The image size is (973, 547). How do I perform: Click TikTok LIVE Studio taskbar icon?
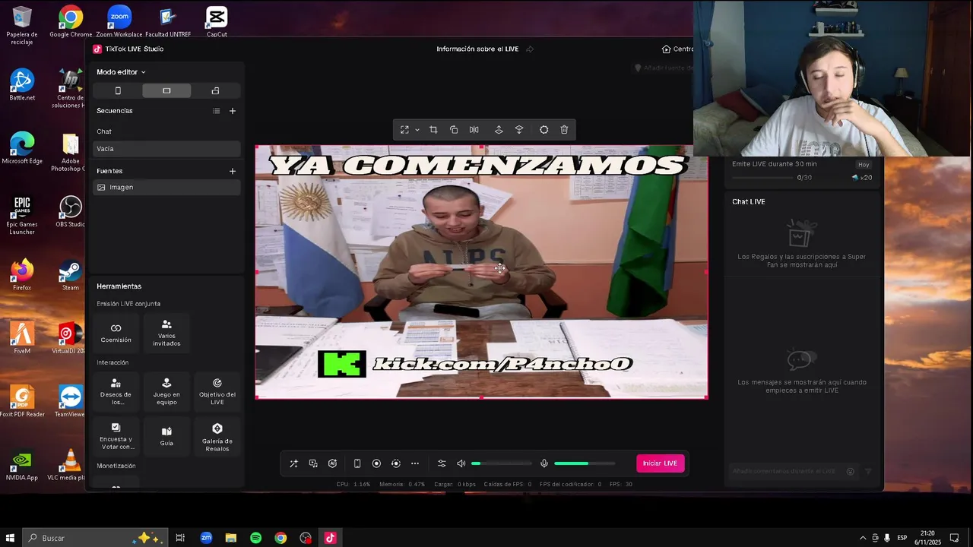[x=330, y=538]
